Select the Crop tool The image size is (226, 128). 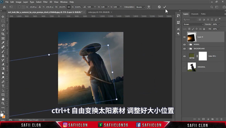coord(3,34)
